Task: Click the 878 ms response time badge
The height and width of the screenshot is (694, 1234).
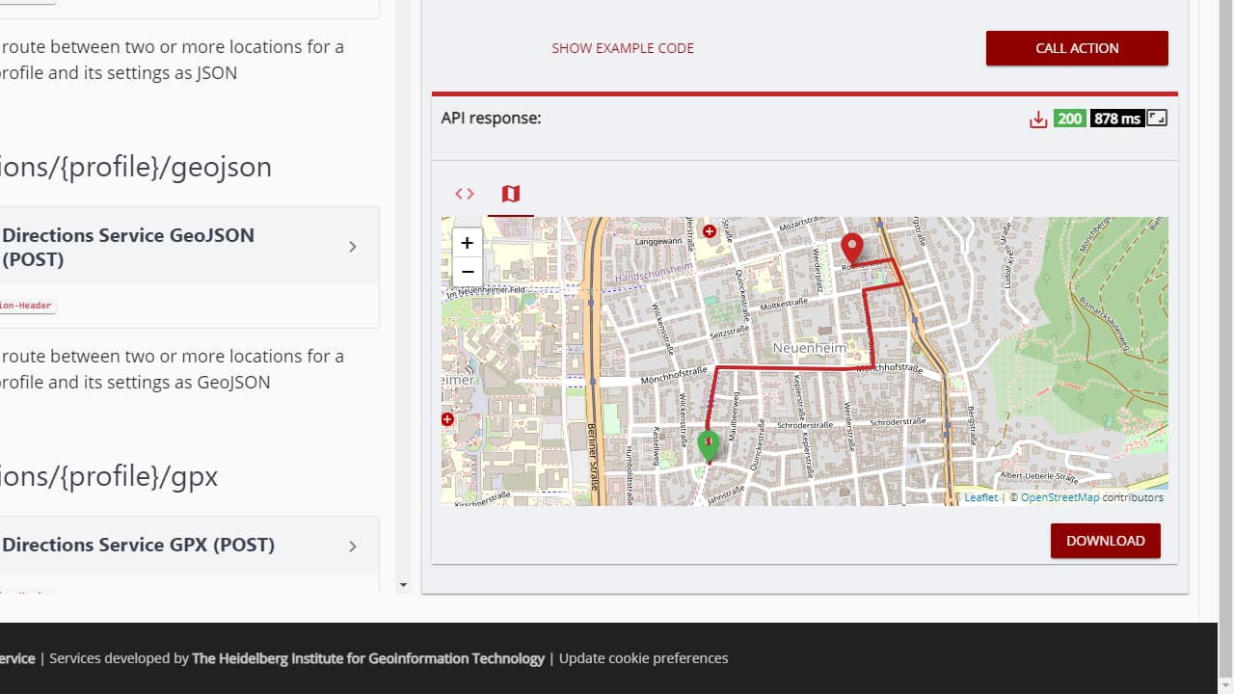Action: tap(1116, 119)
